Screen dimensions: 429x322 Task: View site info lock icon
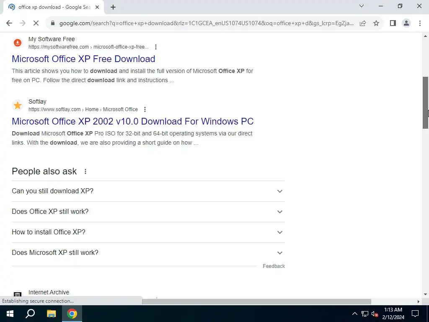click(x=53, y=23)
